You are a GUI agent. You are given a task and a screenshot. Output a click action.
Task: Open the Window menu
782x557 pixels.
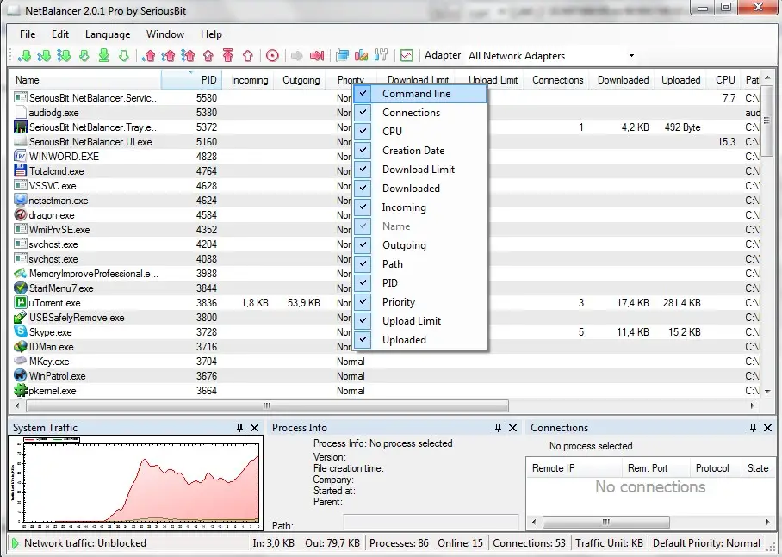pos(165,34)
